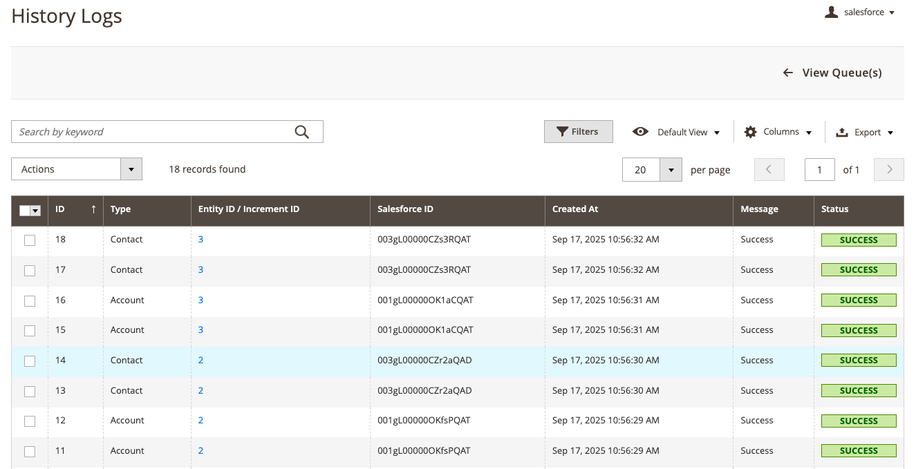
Task: Click Salesforce ID 003gL00000CZs3RQAT in row 18
Action: 424,239
